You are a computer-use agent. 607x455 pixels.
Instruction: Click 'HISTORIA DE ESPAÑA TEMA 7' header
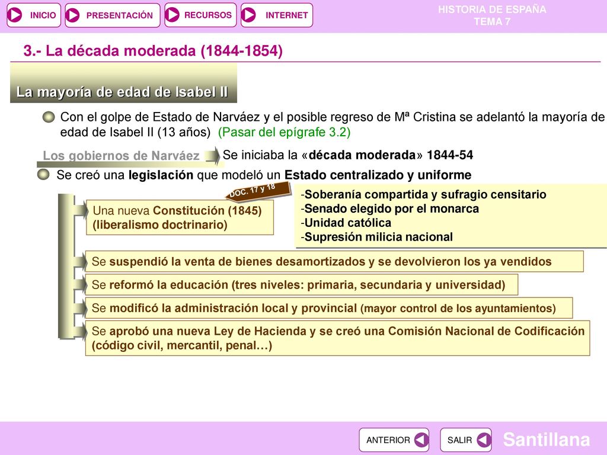click(492, 15)
